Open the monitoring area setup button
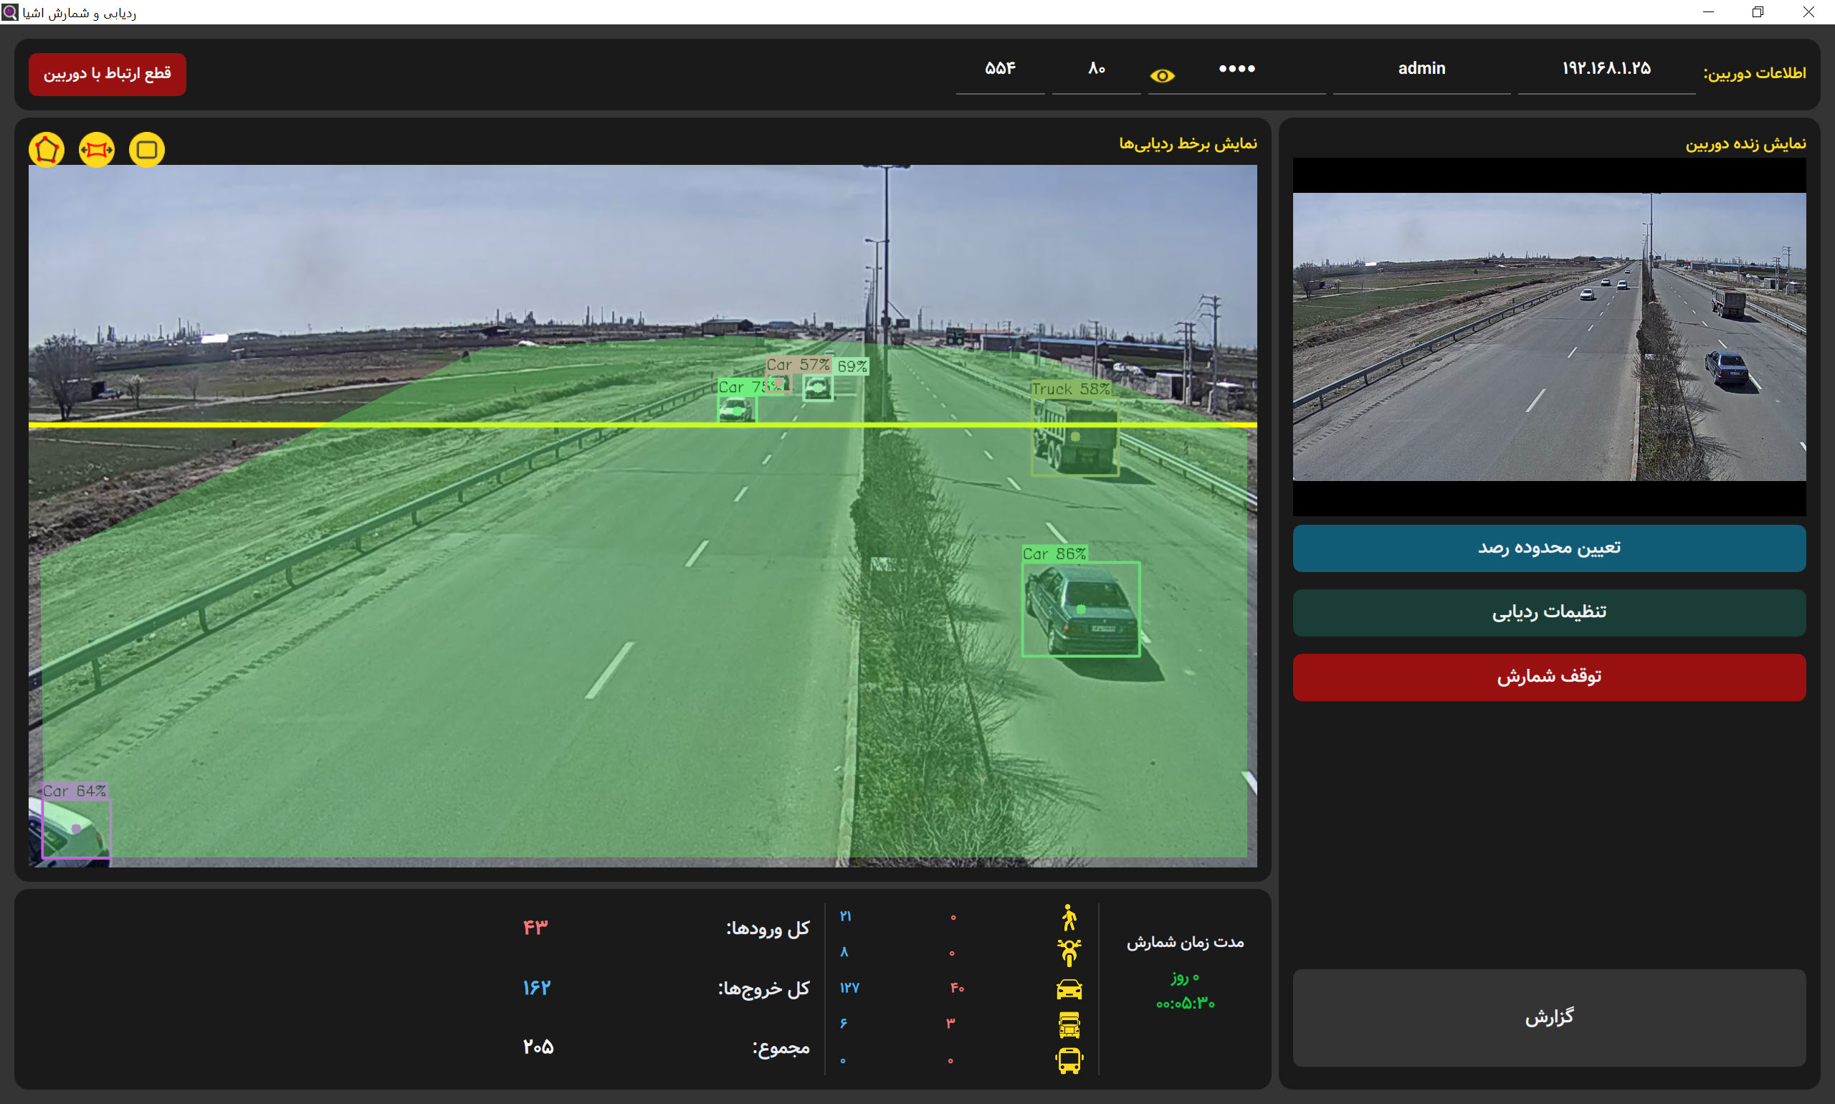This screenshot has height=1104, width=1835. pos(1548,548)
